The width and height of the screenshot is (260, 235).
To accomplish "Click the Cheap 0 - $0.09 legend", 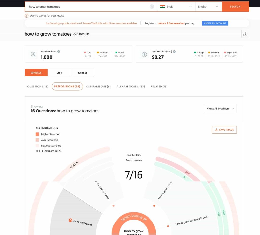I will point(199,54).
